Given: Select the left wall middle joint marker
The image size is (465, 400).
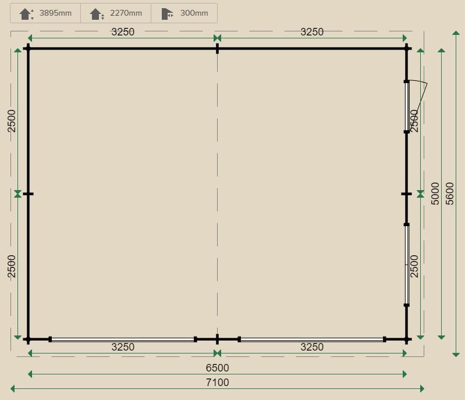Looking at the screenshot, I should 28,194.
